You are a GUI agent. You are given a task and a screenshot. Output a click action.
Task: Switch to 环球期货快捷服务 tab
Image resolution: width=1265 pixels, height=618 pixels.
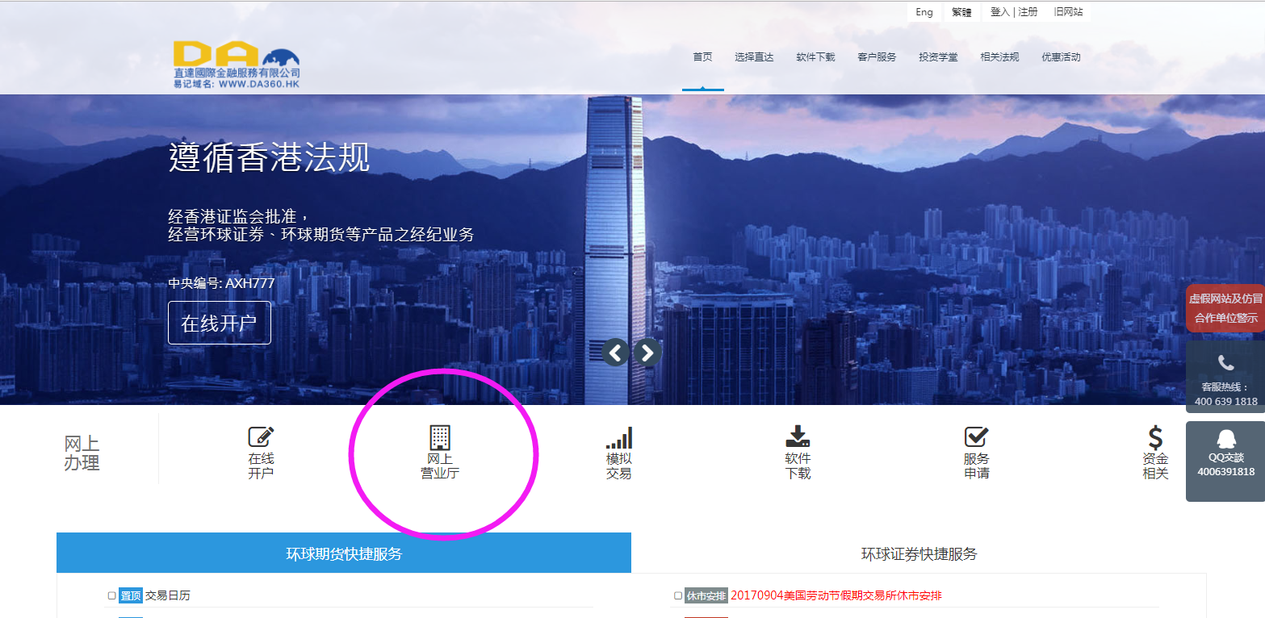pyautogui.click(x=344, y=553)
